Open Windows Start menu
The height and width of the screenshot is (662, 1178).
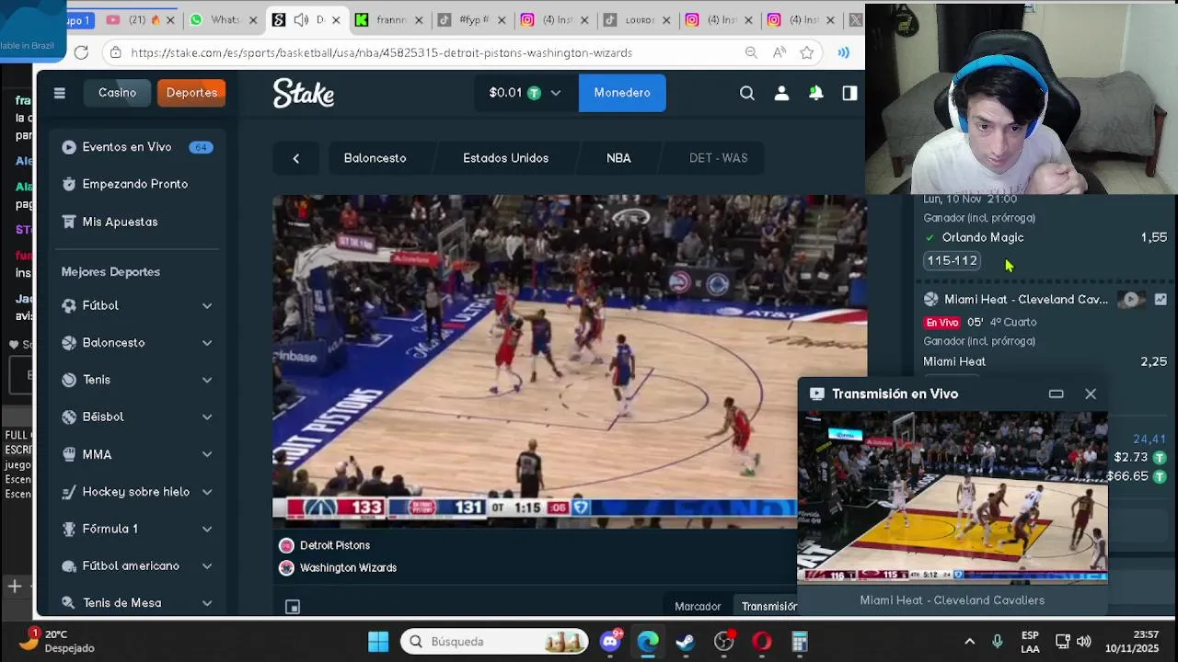pos(378,642)
